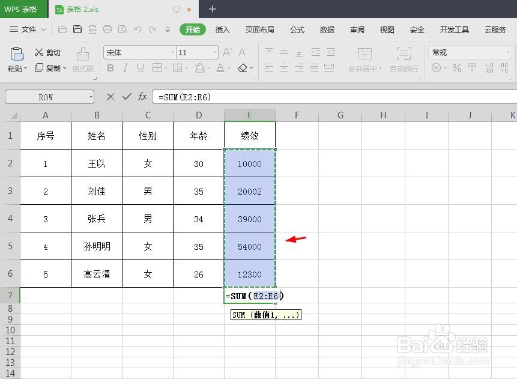Expand the 常规 number format dropdown
The image size is (517, 379).
click(509, 52)
